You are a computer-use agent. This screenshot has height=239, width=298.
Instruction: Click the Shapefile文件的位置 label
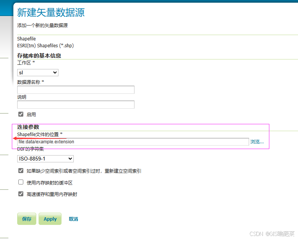click(x=40, y=134)
